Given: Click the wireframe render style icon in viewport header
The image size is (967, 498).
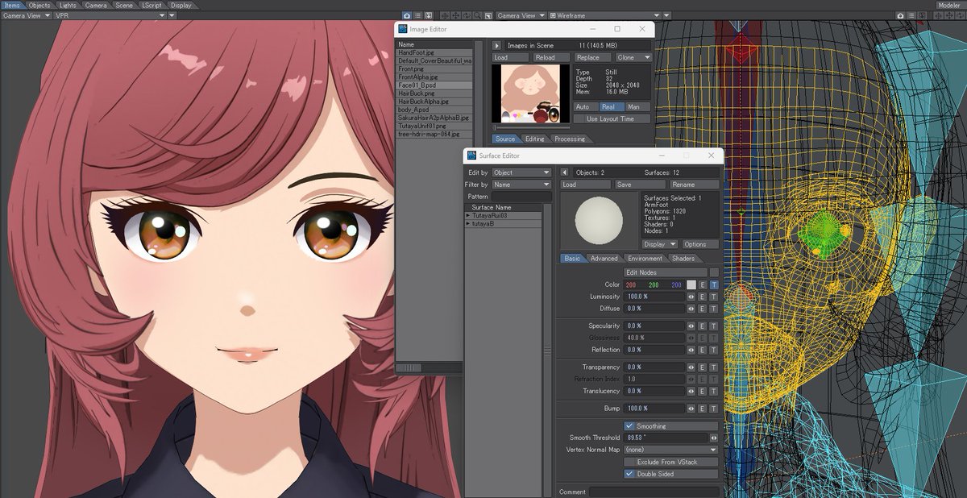Looking at the screenshot, I should coord(553,15).
